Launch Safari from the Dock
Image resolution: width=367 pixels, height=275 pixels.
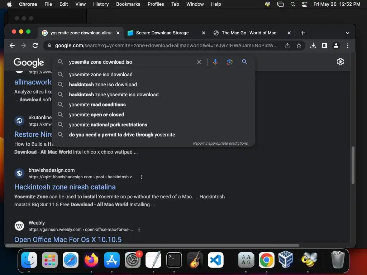(71, 260)
